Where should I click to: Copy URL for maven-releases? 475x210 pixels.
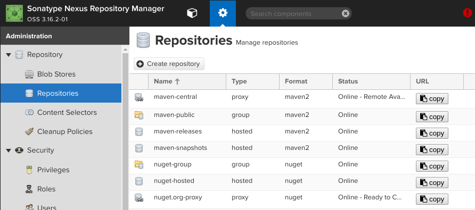coord(432,133)
